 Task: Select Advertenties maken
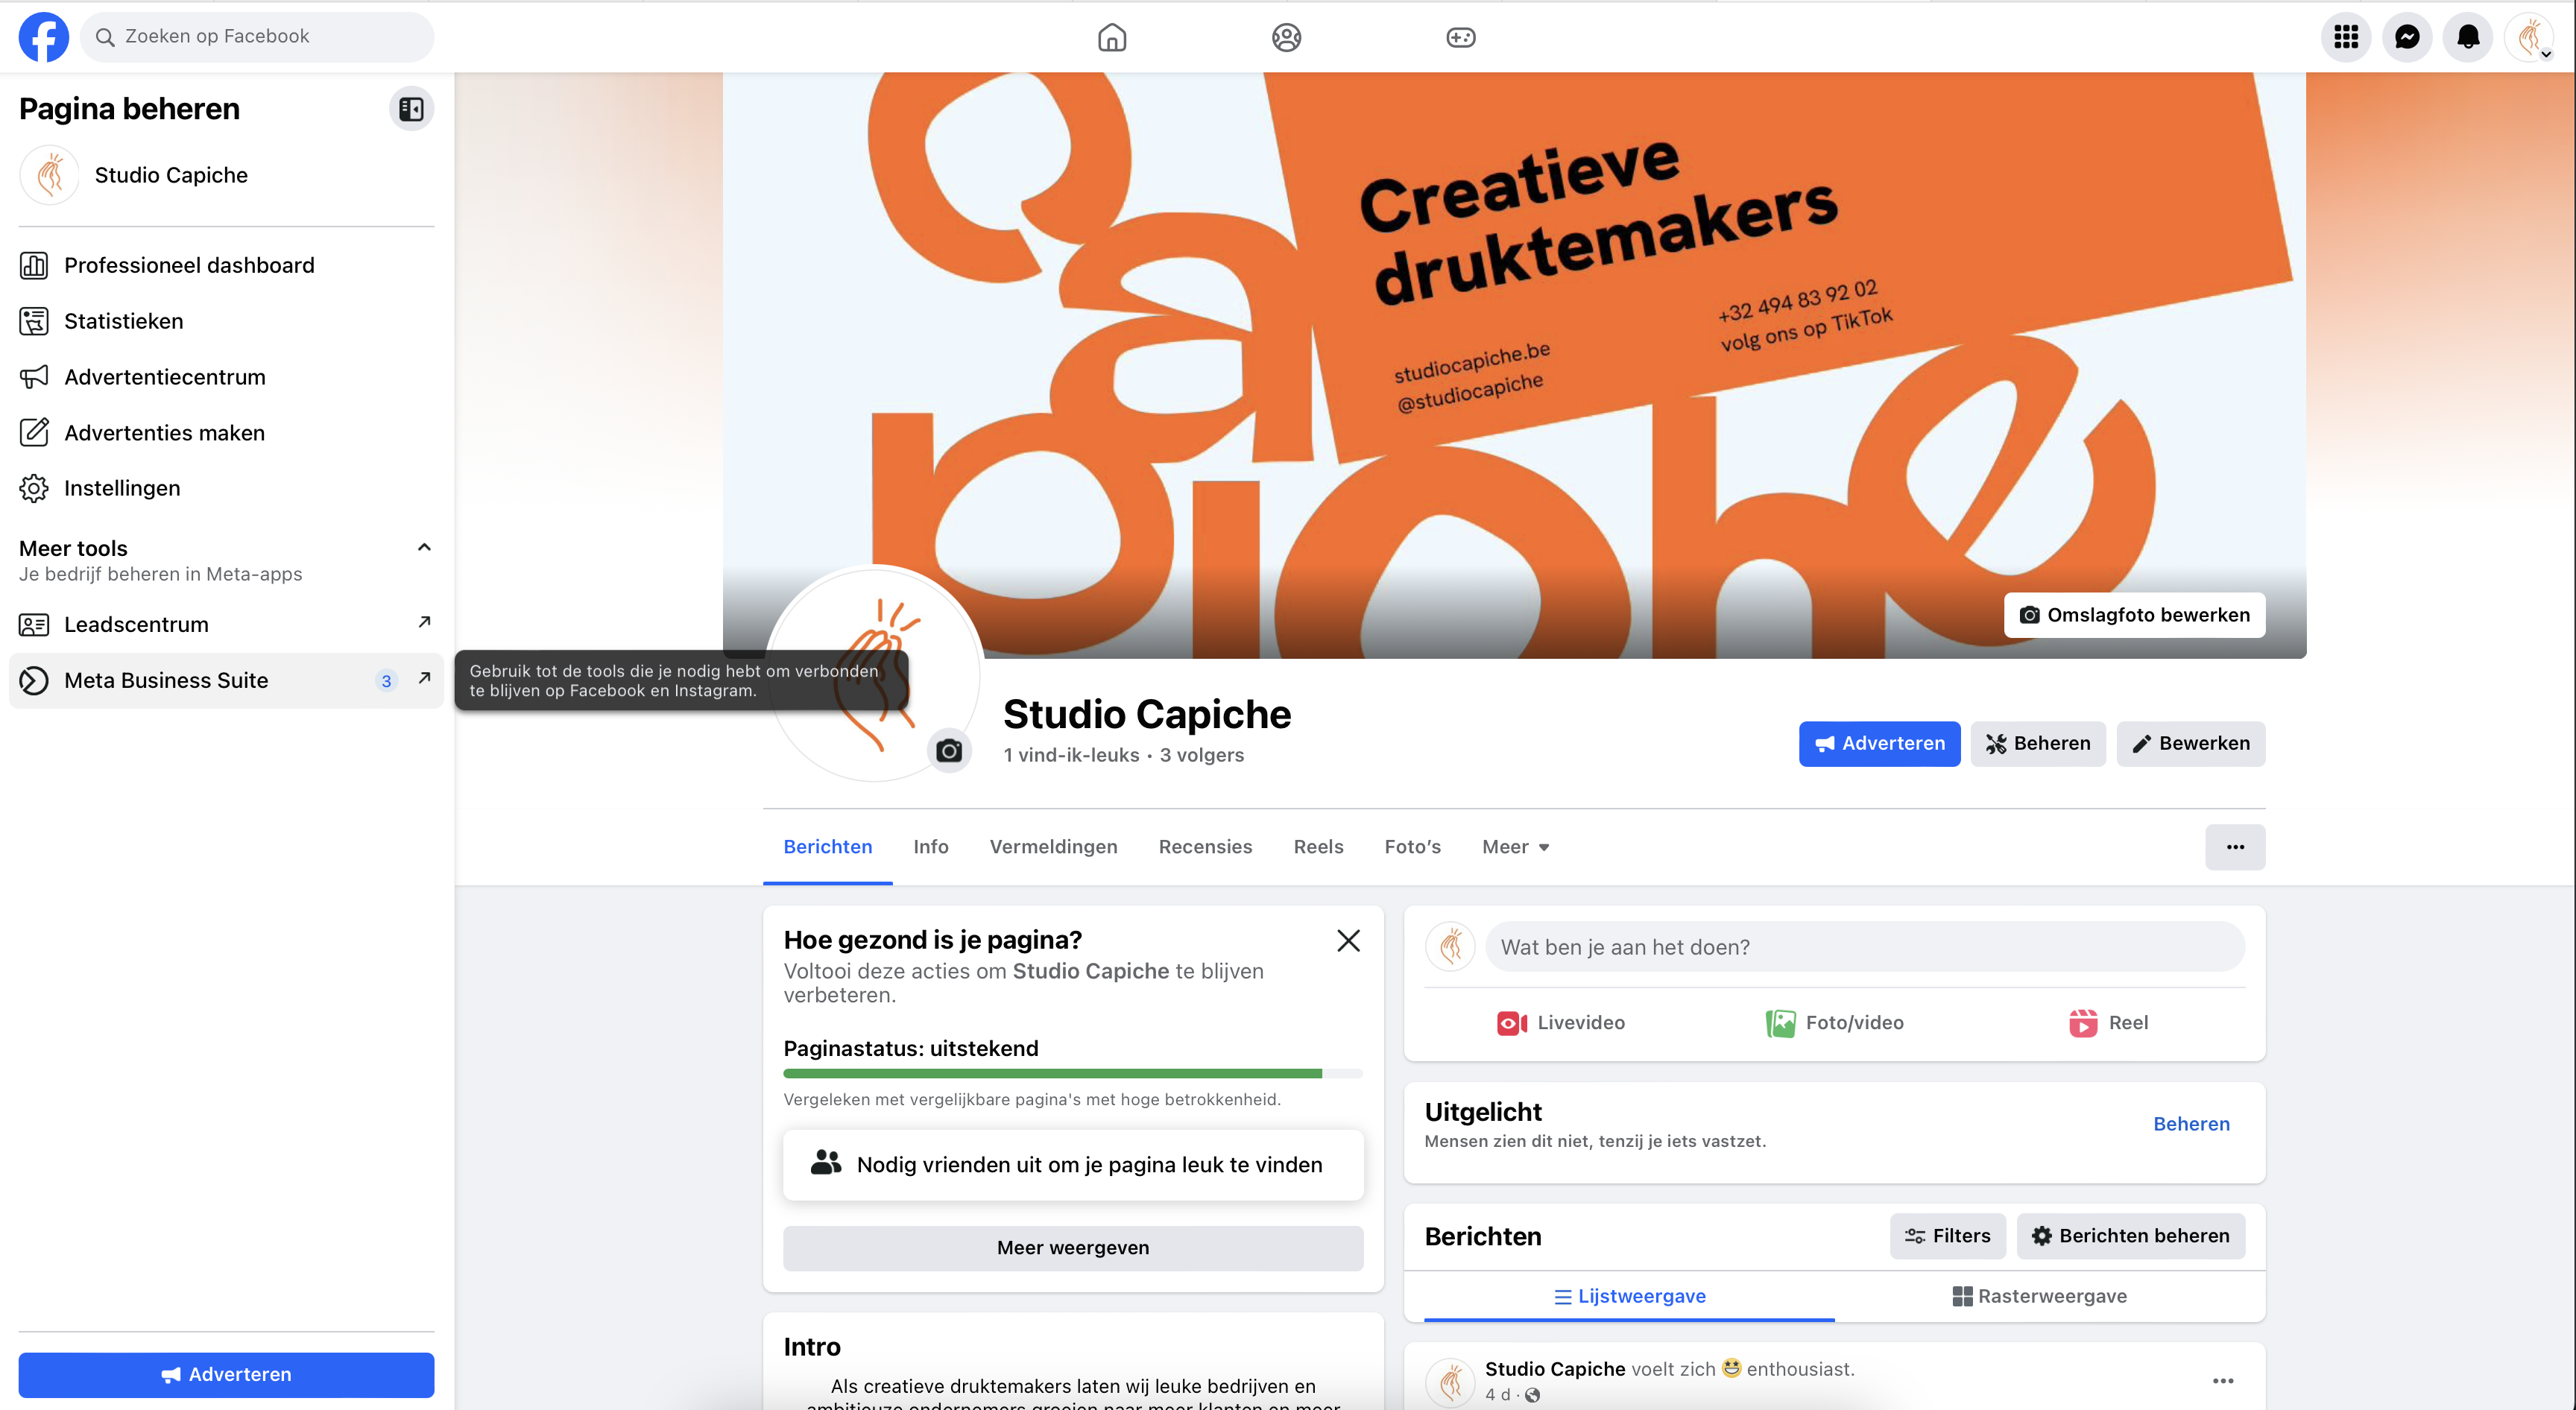point(226,433)
